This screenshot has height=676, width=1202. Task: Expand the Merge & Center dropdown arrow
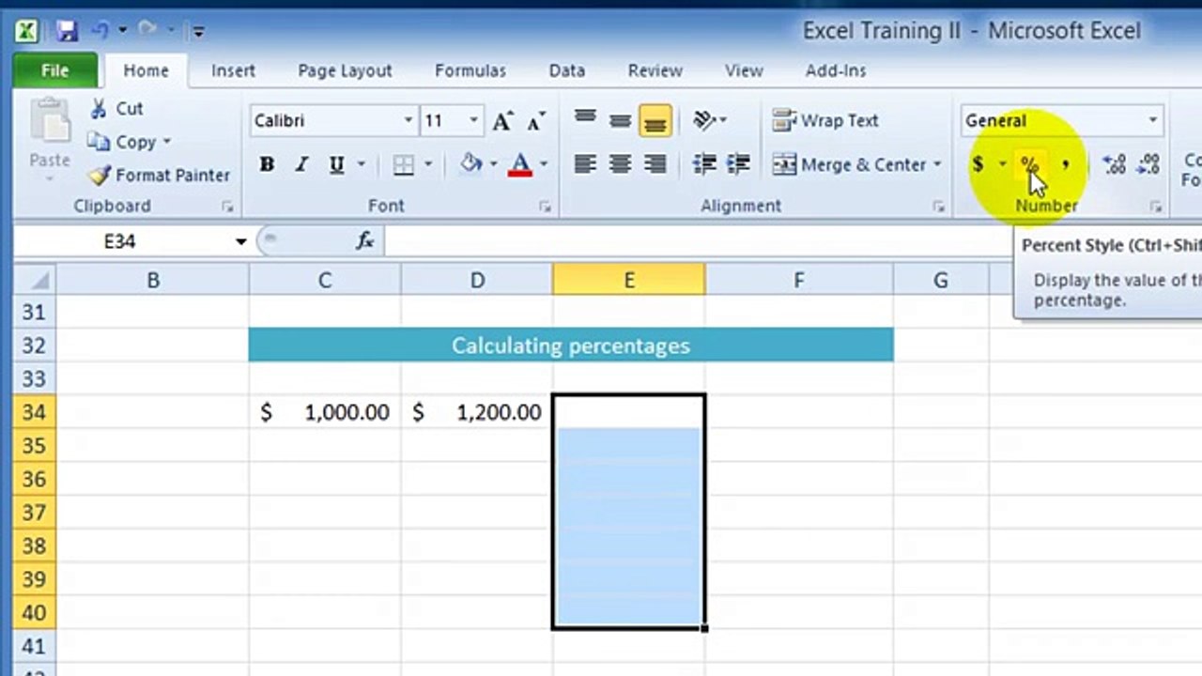(936, 165)
